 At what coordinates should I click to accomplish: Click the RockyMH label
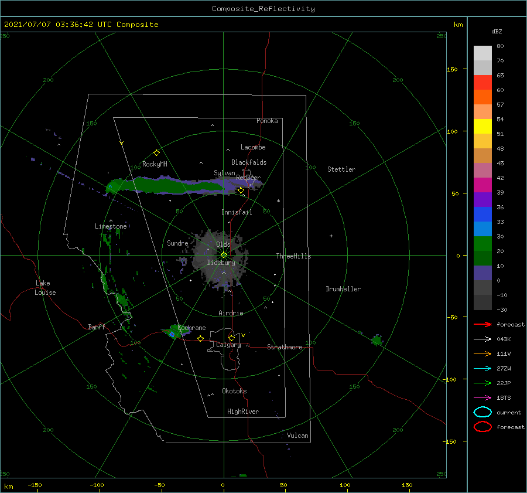pos(155,164)
